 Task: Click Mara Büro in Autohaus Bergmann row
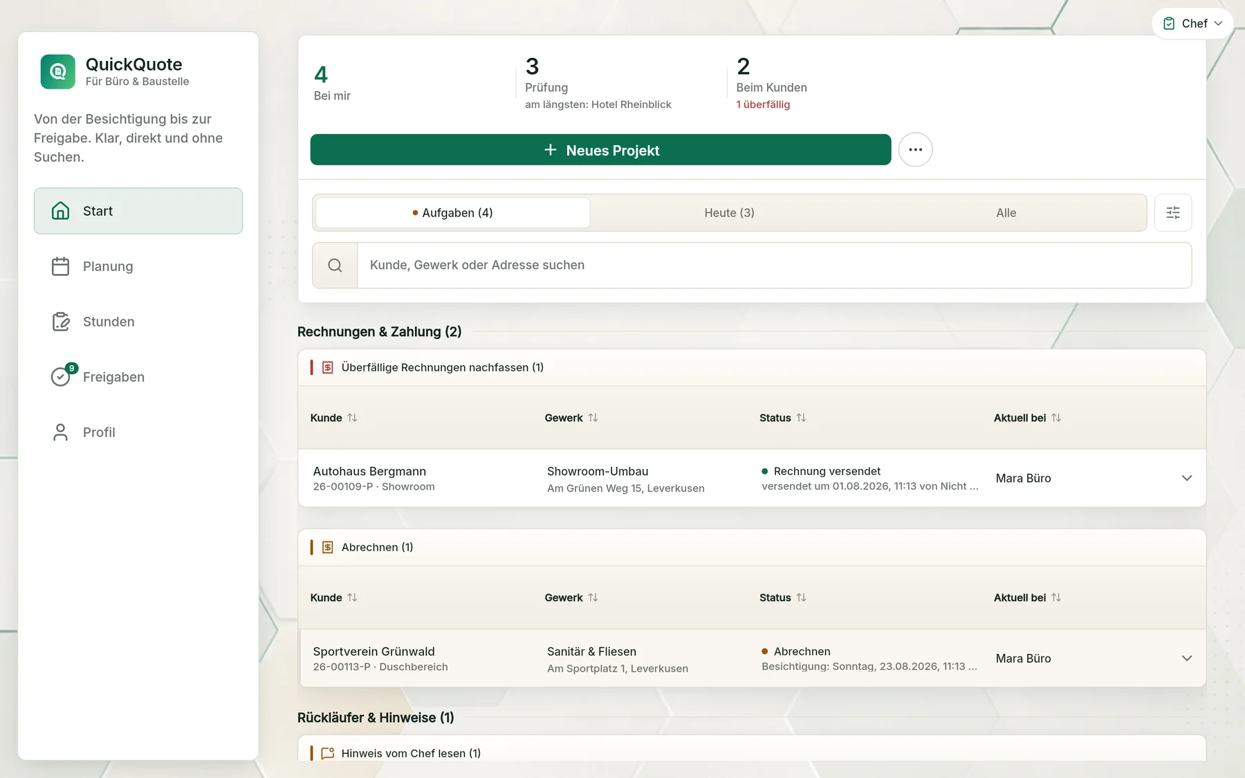point(1023,478)
